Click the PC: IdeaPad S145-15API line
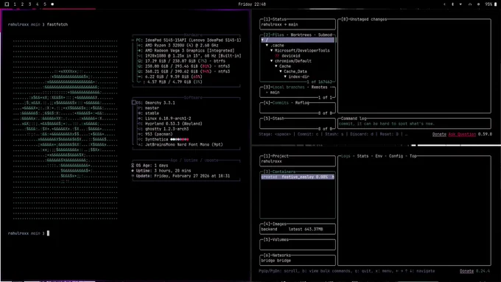The image size is (501, 282). 189,40
